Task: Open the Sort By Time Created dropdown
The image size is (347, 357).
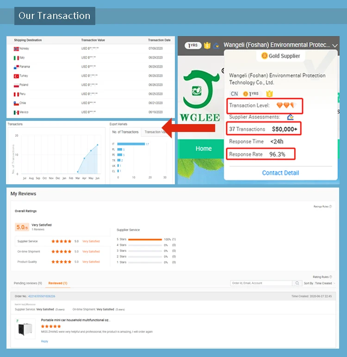Action: 319,283
